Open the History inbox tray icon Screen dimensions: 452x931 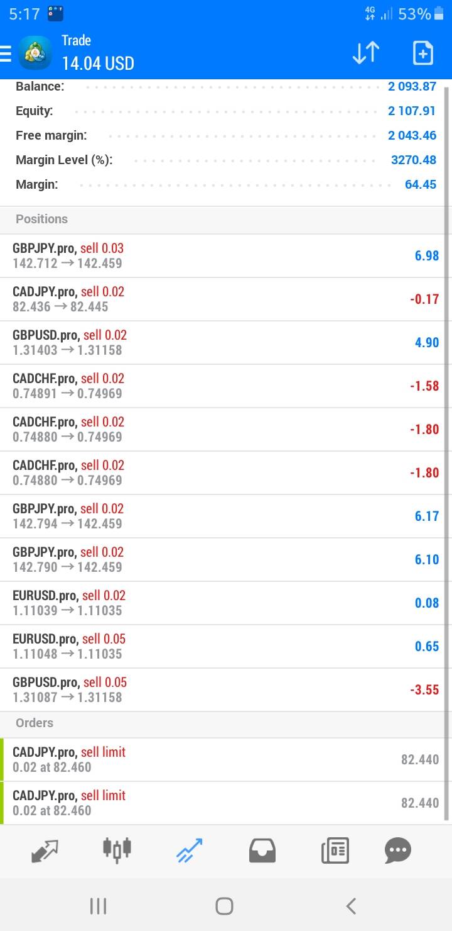coord(262,851)
